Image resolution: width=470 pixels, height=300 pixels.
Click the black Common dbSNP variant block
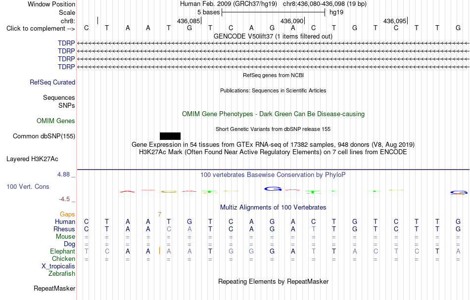tap(170, 136)
